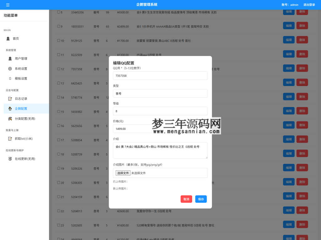
Task: Select the 企鹅配置 penguin config icon
Action: tap(10, 109)
